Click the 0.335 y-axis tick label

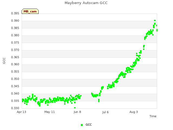point(15,101)
